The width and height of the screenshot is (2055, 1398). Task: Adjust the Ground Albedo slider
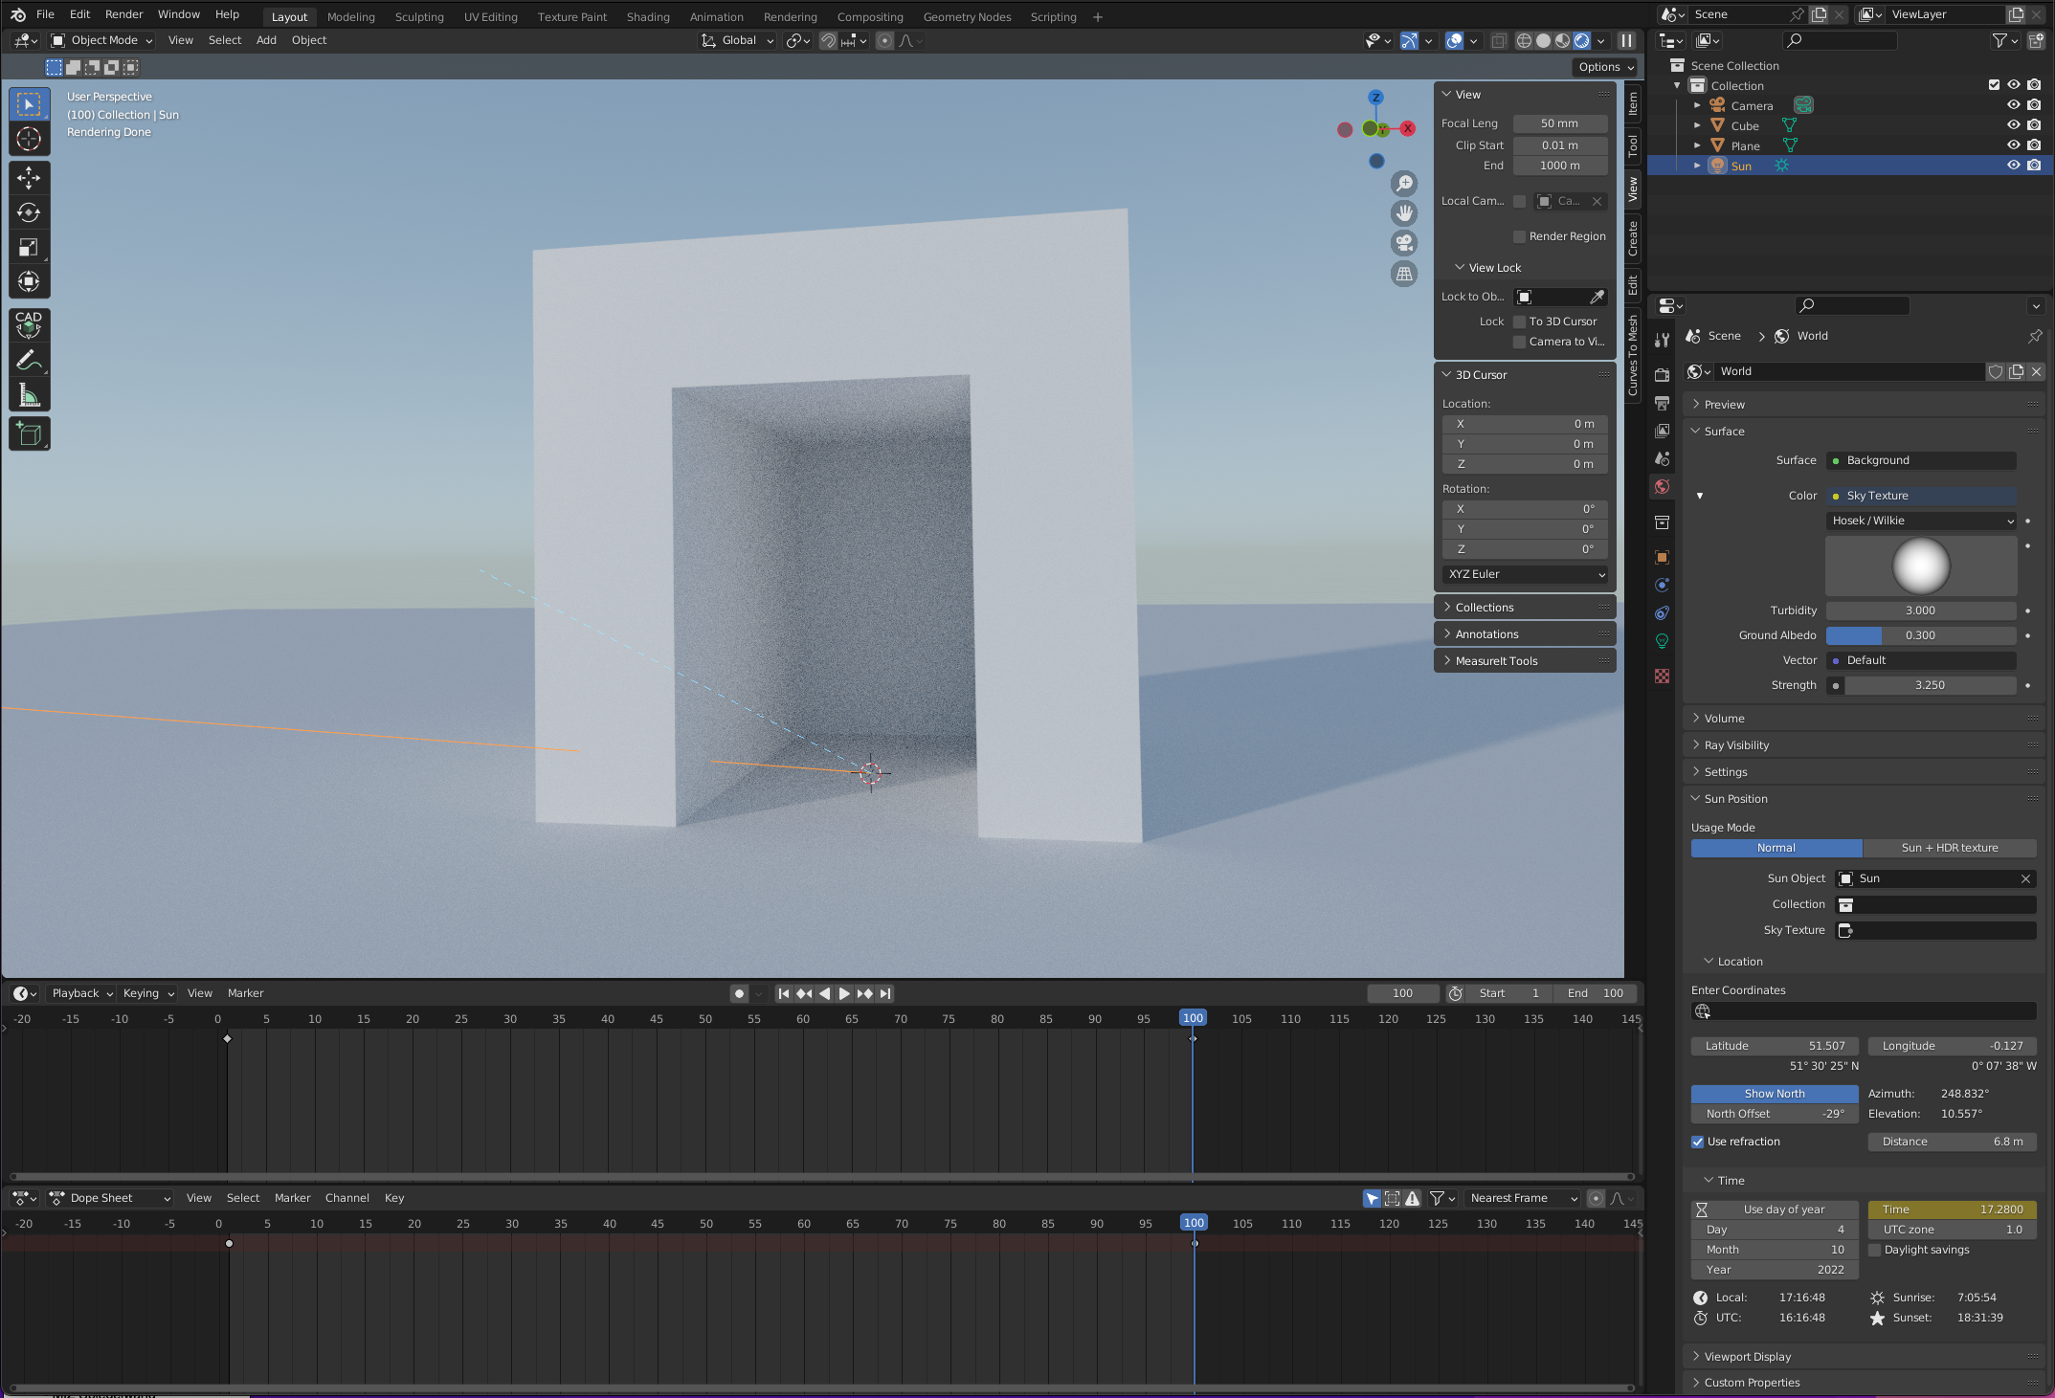1920,635
